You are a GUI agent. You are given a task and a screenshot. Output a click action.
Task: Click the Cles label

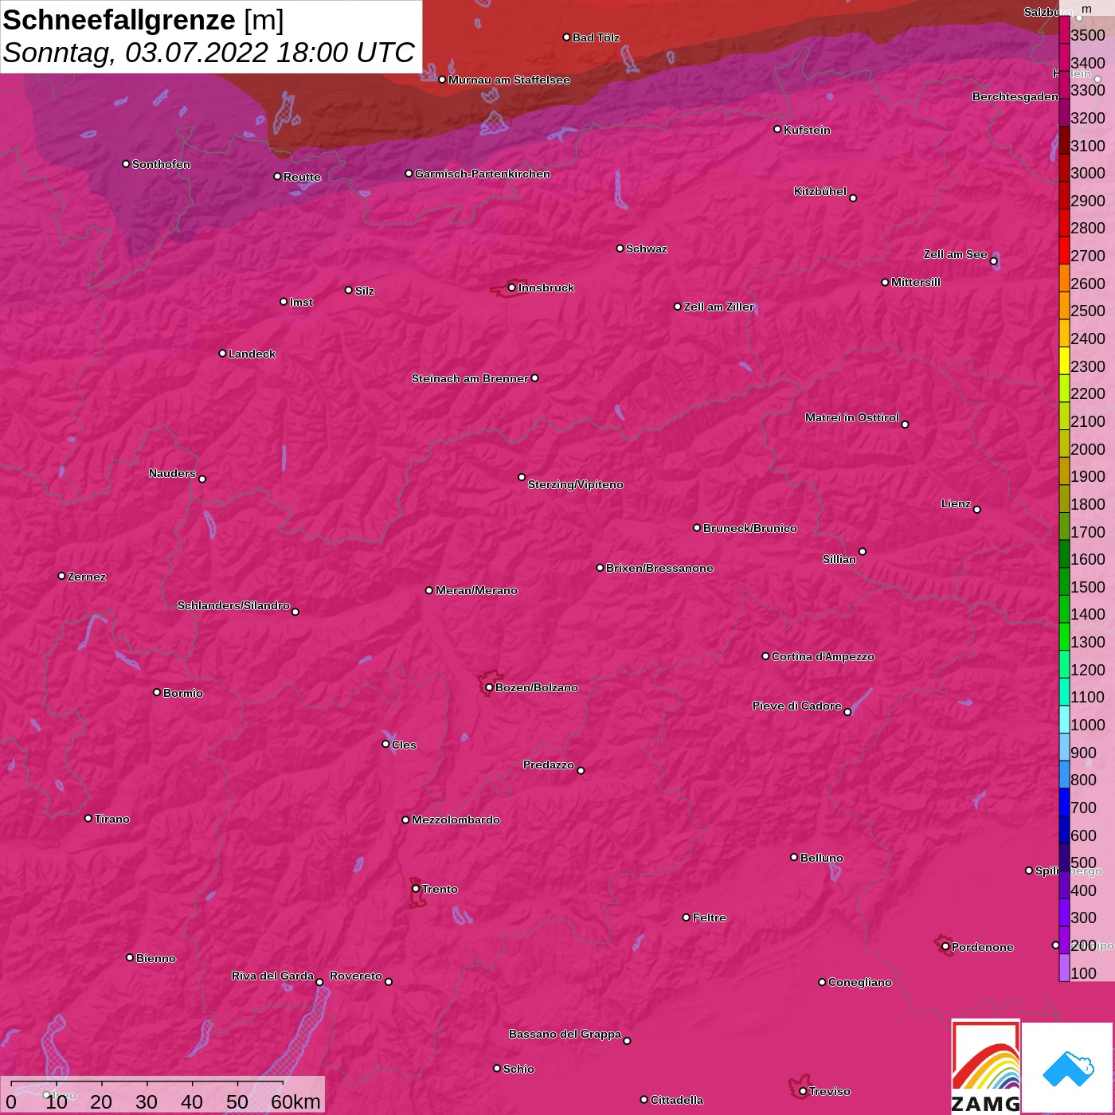[404, 745]
